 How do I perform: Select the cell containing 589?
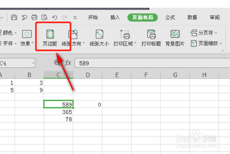[x=58, y=104]
